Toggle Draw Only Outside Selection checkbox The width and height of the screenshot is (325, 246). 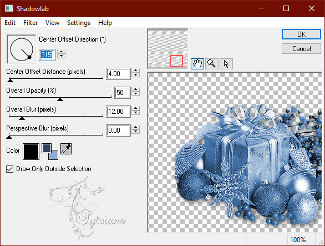[10, 169]
